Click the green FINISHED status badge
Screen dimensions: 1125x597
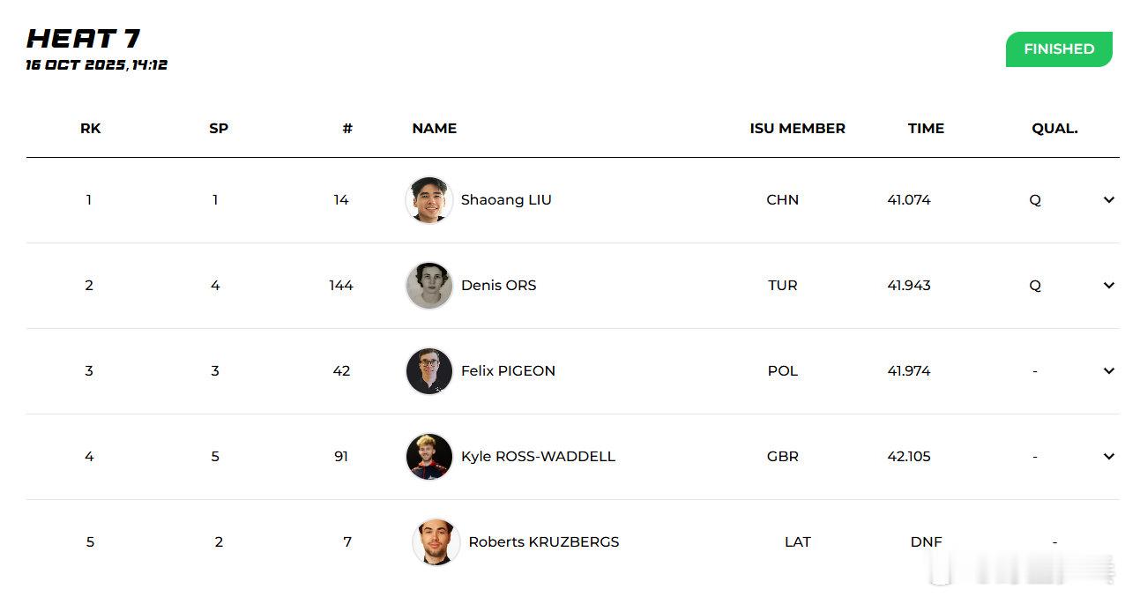(1058, 49)
